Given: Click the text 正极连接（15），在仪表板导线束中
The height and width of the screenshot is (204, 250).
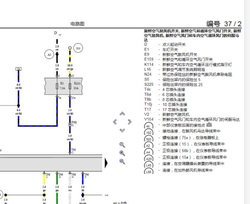Looking at the screenshot, I should pyautogui.click(x=193, y=144).
